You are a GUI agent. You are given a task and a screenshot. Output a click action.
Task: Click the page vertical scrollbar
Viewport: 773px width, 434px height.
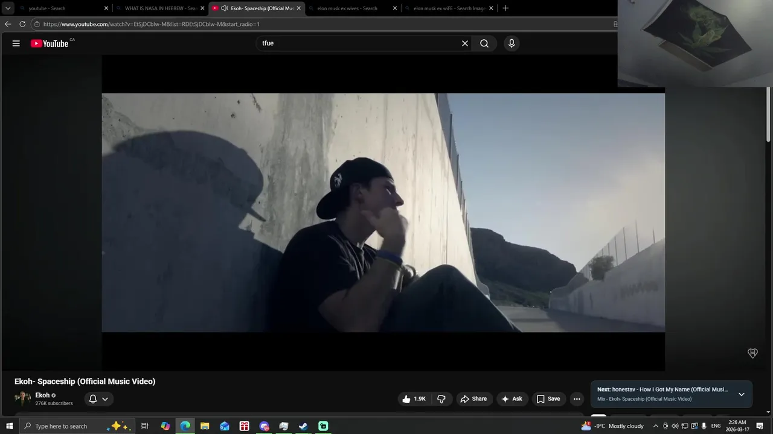[x=769, y=115]
